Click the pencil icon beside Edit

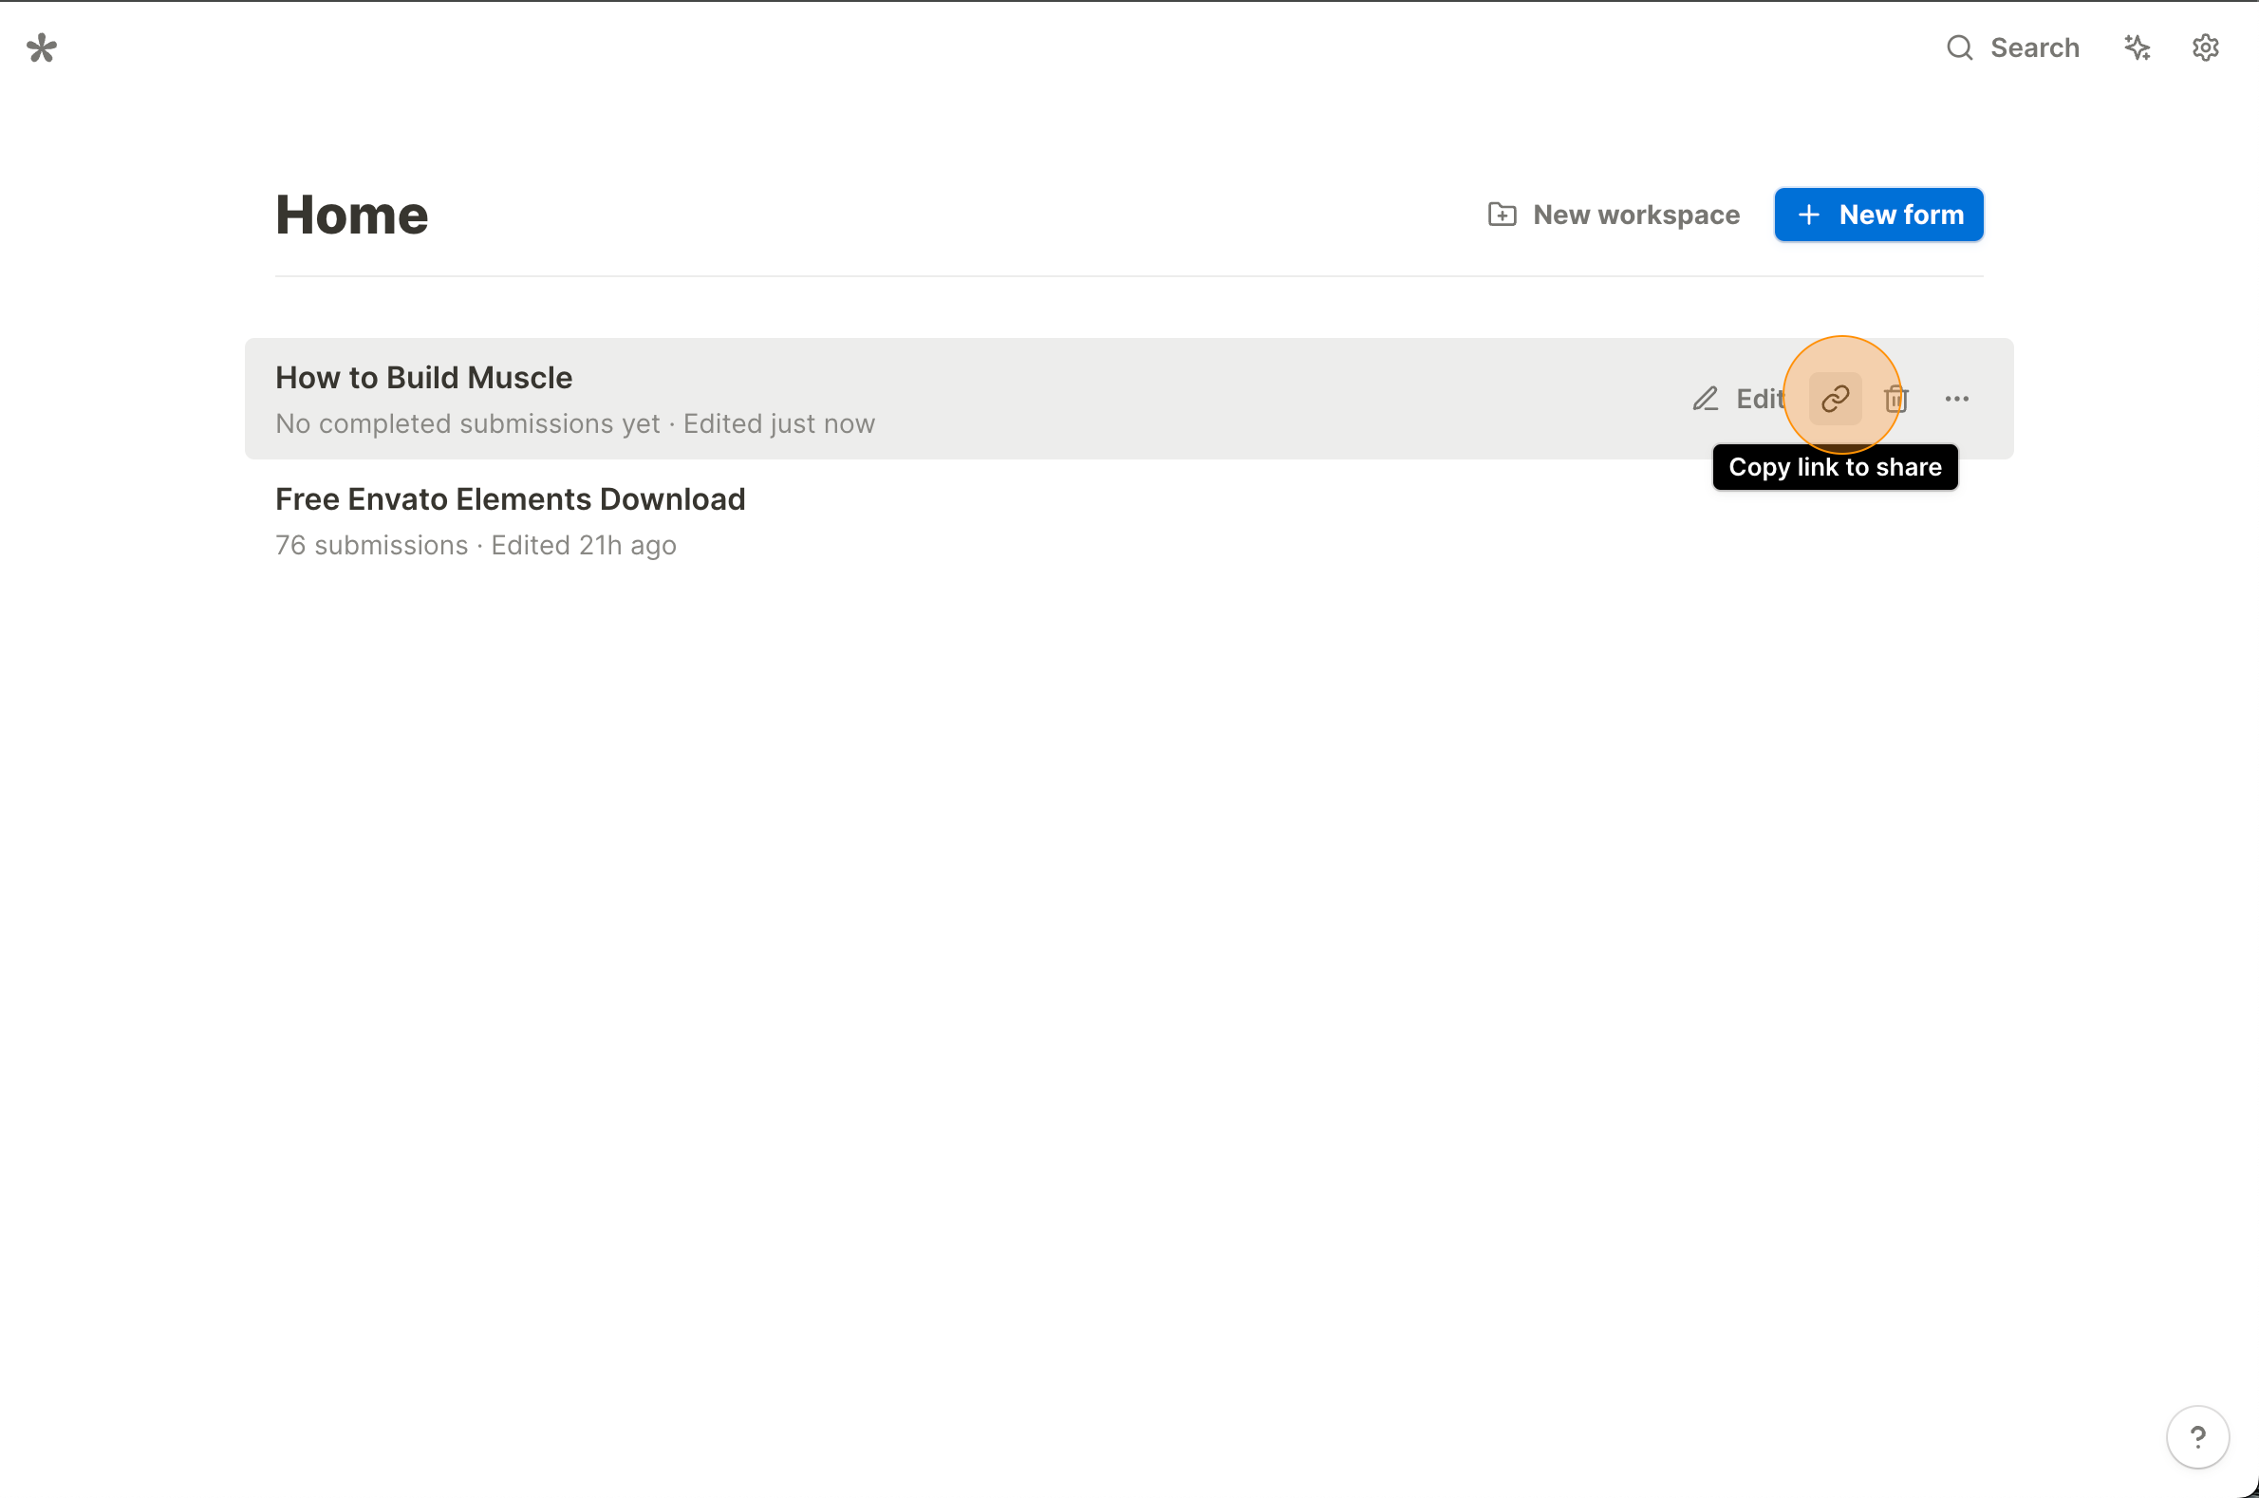coord(1705,399)
